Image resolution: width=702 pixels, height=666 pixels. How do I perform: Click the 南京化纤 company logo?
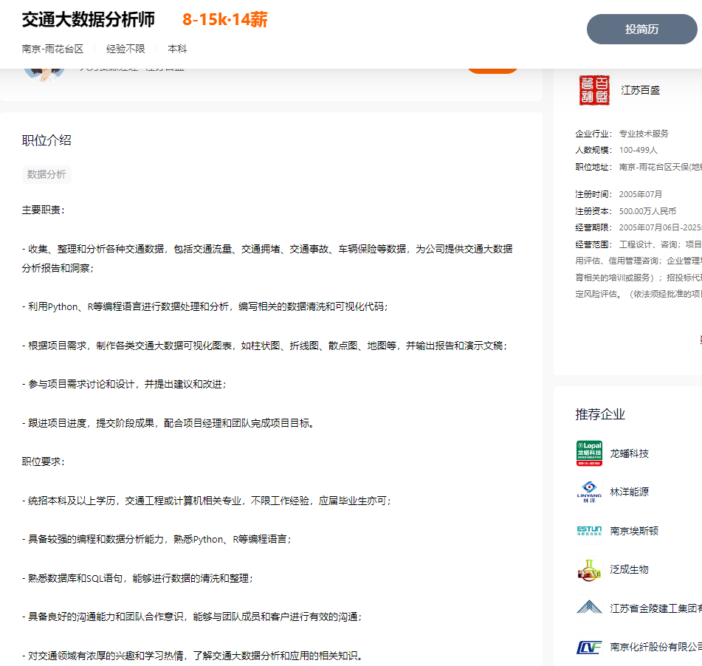[589, 647]
